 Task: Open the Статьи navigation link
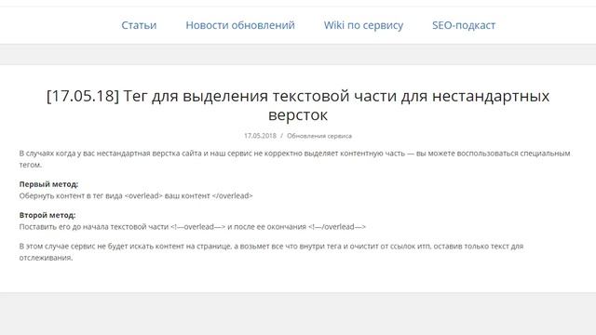[139, 25]
